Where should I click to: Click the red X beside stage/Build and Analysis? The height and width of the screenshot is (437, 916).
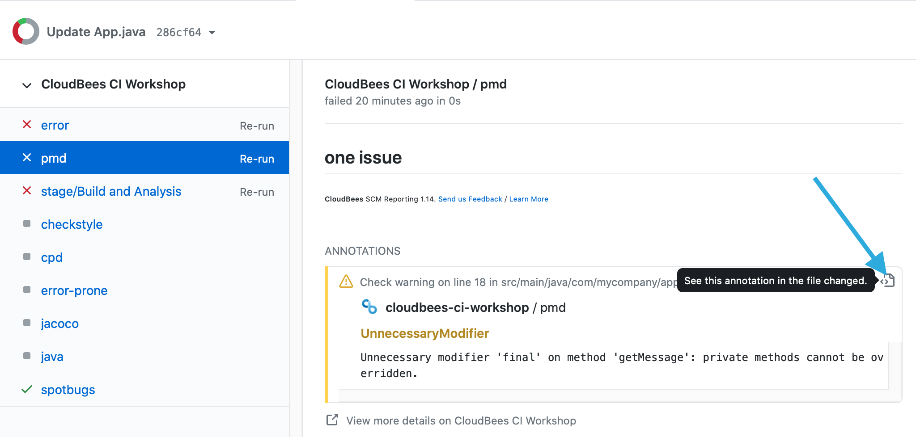27,191
